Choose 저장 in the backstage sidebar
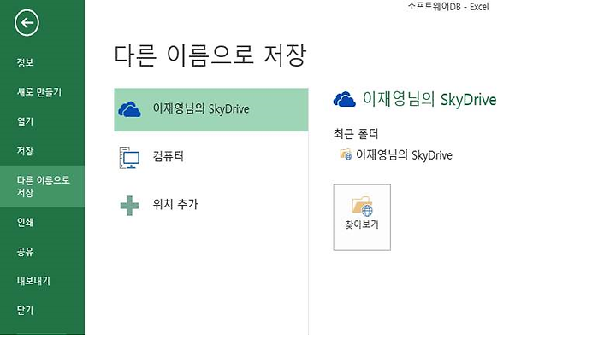The height and width of the screenshot is (338, 616). coord(25,151)
